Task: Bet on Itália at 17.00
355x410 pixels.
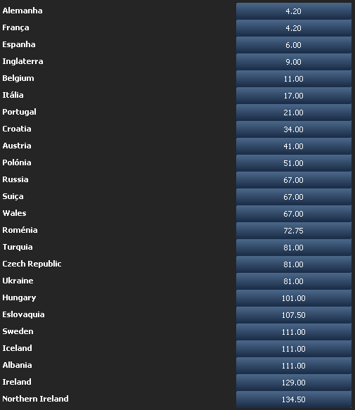Action: (x=294, y=96)
